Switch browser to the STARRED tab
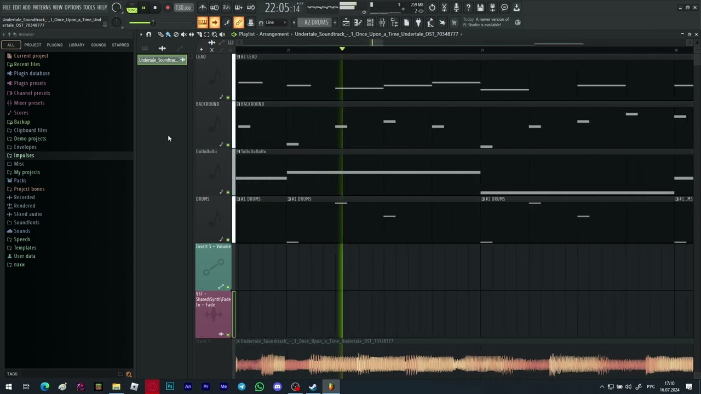701x394 pixels. tap(120, 45)
